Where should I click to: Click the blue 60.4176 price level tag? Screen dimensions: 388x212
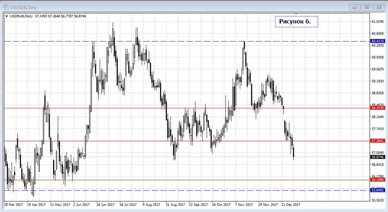point(378,41)
